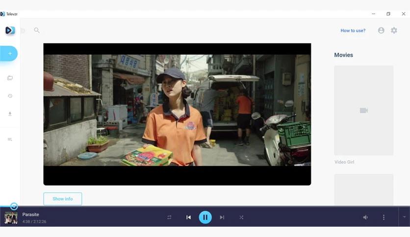
Task: Open the playlist queue icon
Action: point(10,140)
